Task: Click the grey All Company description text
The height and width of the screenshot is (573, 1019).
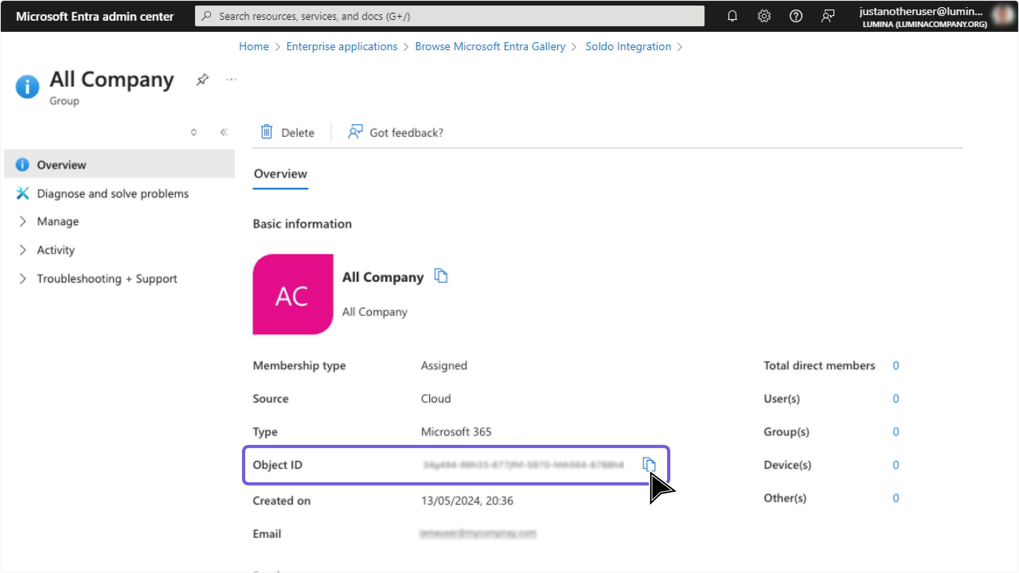Action: pyautogui.click(x=375, y=312)
